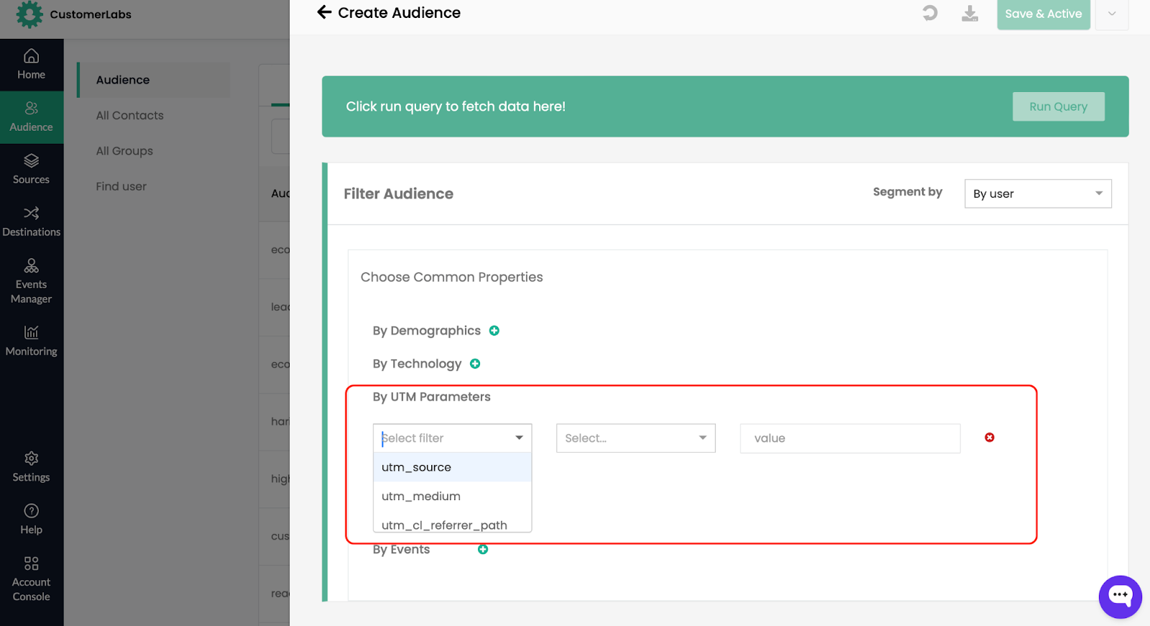This screenshot has width=1150, height=626.
Task: Click the back arrow beside Create Audience
Action: click(324, 12)
